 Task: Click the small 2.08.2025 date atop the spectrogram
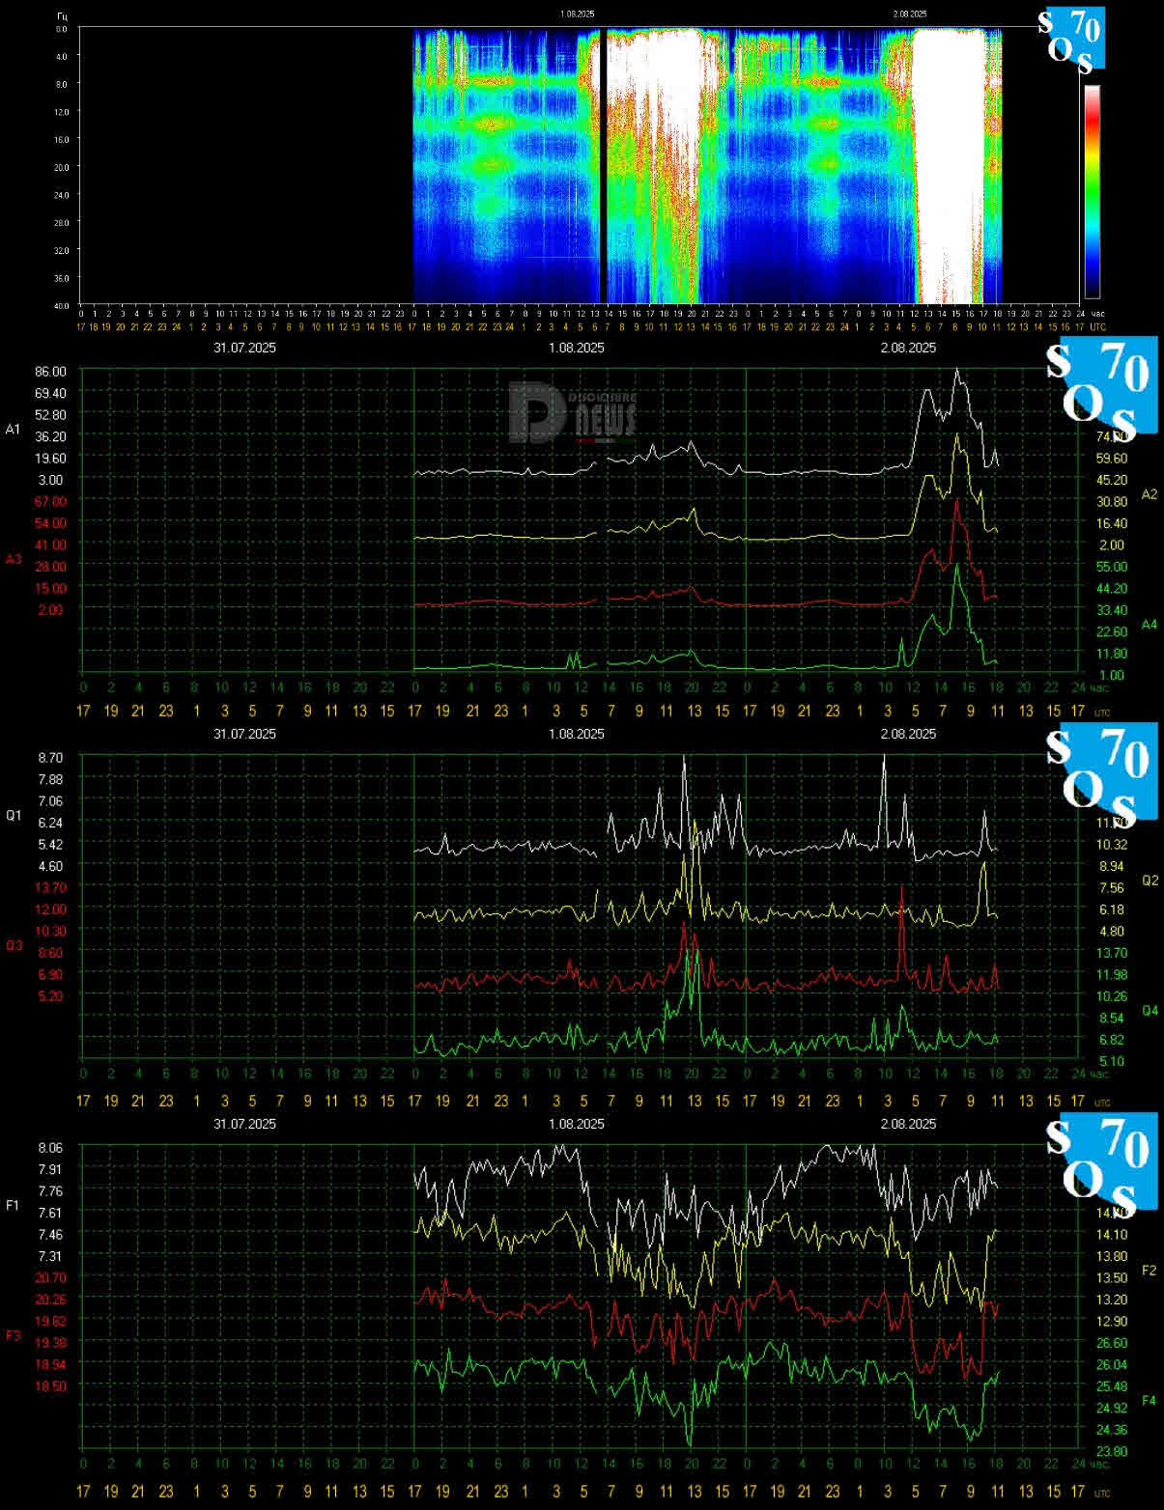(909, 14)
